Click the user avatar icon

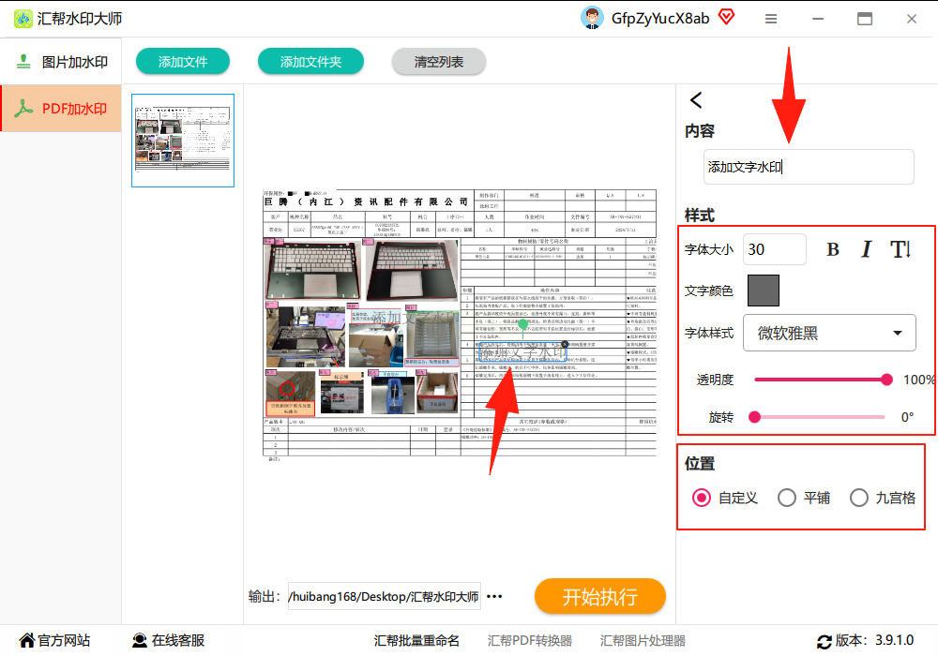[592, 18]
